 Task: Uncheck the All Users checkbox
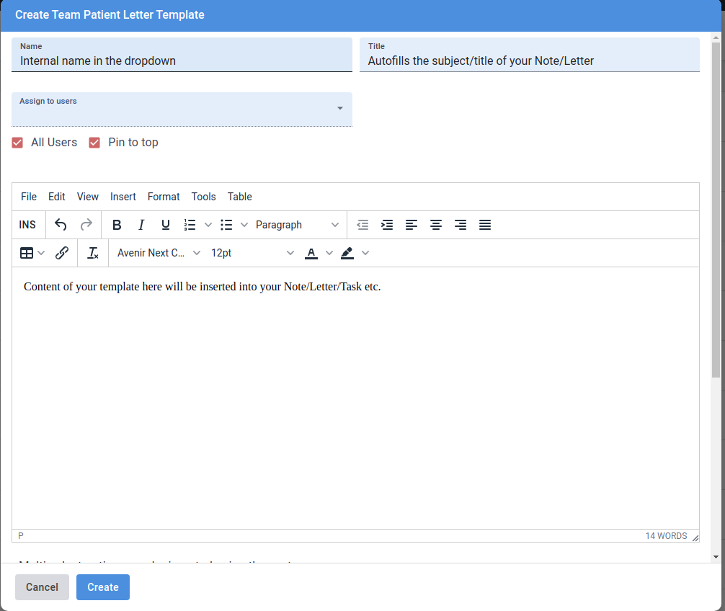18,143
